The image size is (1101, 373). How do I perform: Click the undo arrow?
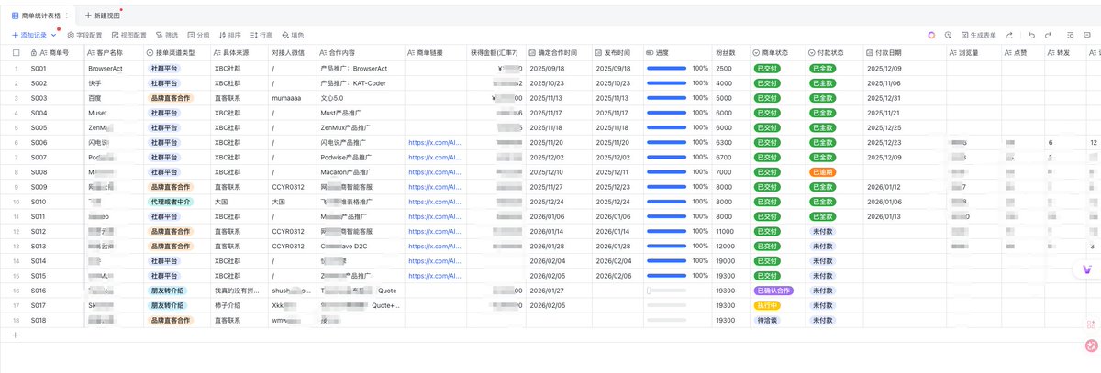click(1031, 34)
